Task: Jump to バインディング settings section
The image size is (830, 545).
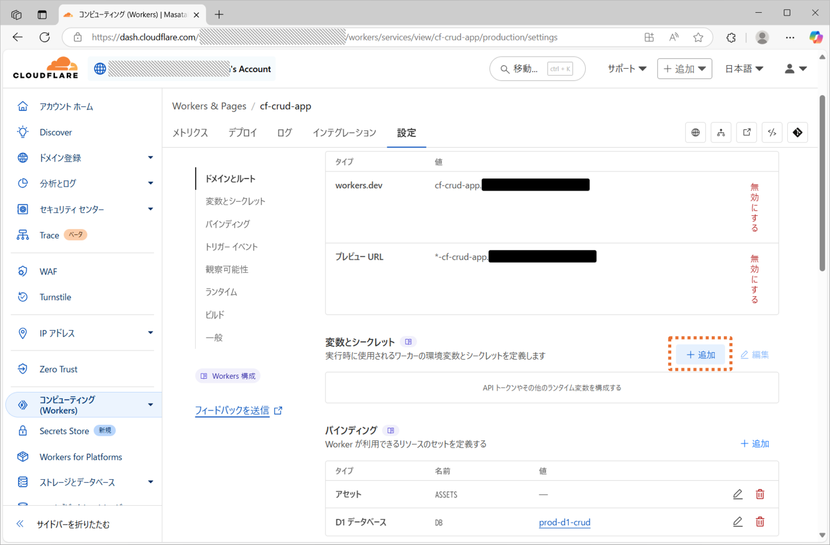Action: tap(227, 224)
